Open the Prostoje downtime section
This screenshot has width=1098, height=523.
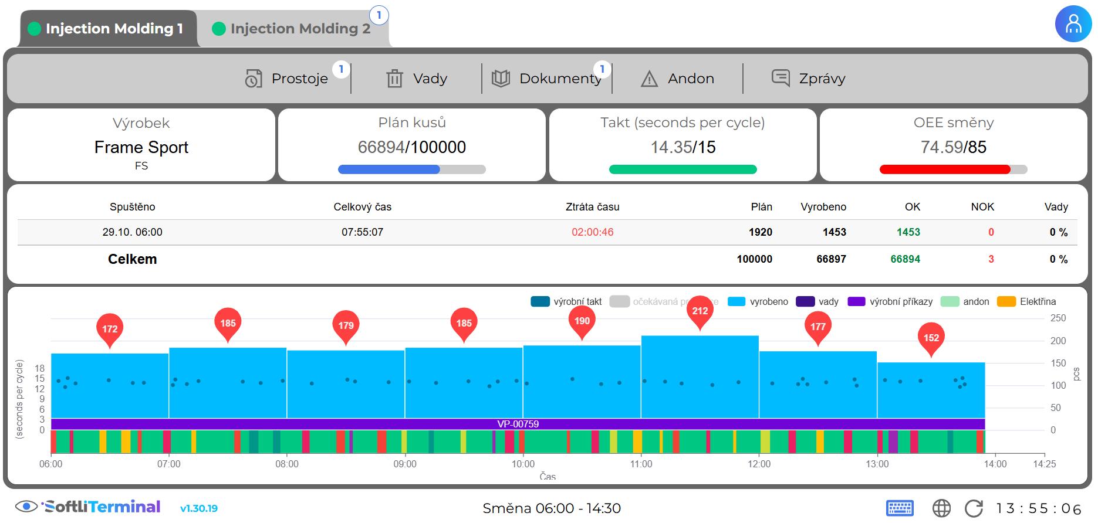[x=299, y=79]
